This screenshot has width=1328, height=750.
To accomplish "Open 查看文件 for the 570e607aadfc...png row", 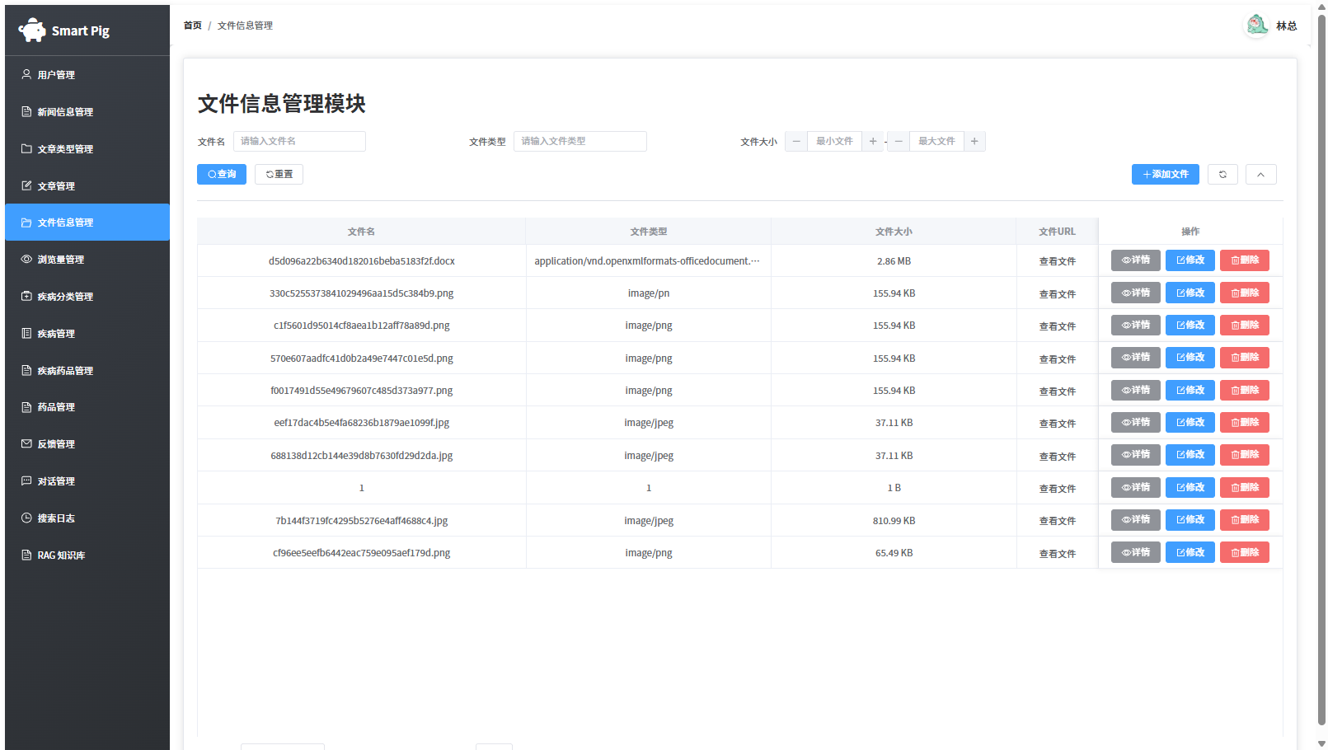I will click(1057, 359).
